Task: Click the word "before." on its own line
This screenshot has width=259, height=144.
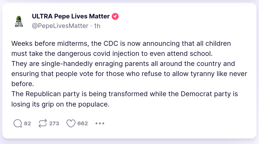Action: click(x=23, y=84)
